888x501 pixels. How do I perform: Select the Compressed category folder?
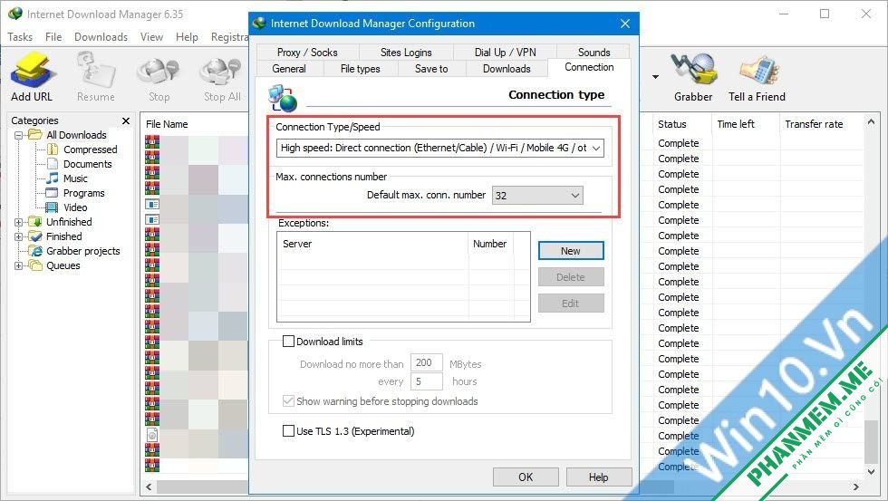(x=90, y=149)
